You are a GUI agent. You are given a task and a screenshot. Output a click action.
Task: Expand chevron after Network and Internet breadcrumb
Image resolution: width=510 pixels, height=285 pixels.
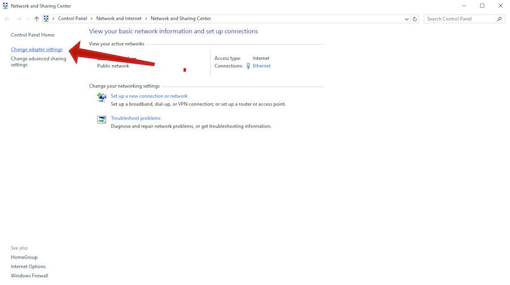pyautogui.click(x=146, y=19)
